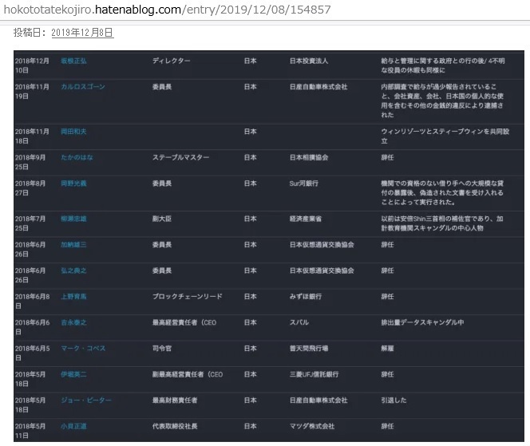530x446 pixels.
Task: Click the 小貝正道 name link
Action: pyautogui.click(x=73, y=426)
